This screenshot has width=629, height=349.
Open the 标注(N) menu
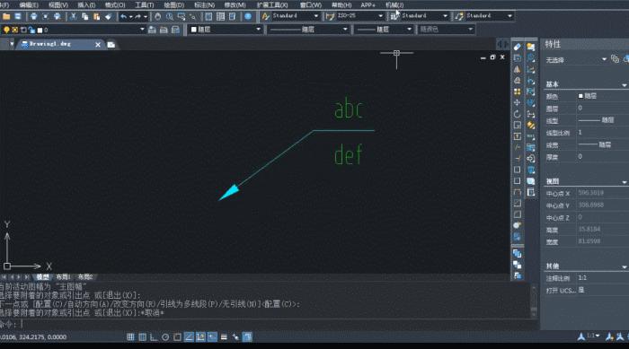pyautogui.click(x=204, y=5)
